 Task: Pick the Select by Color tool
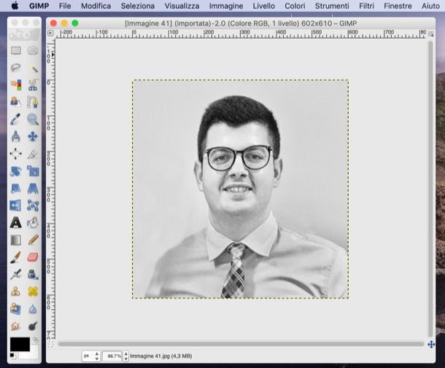click(16, 85)
